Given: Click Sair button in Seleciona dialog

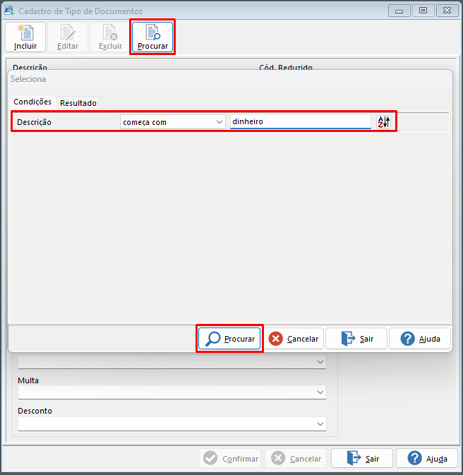Looking at the screenshot, I should click(x=356, y=338).
